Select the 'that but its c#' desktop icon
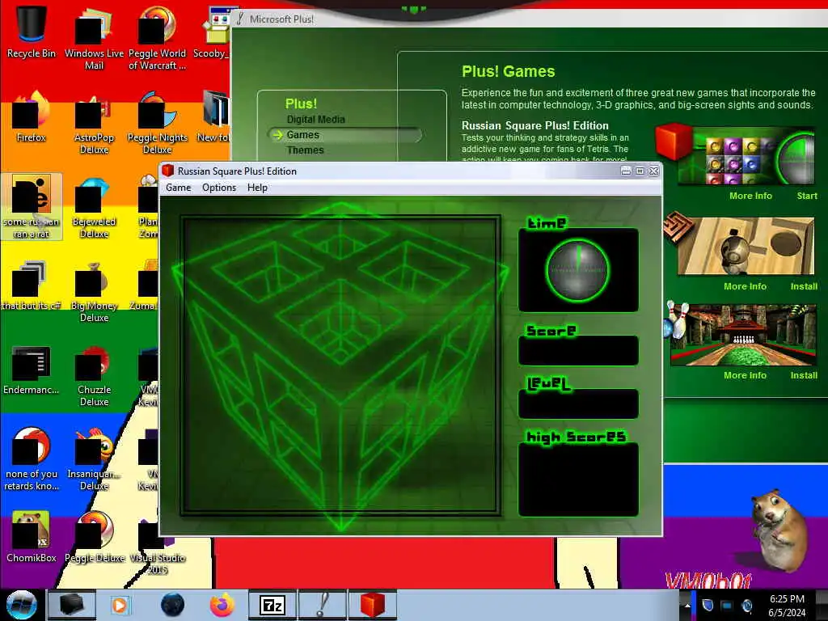 pos(32,285)
